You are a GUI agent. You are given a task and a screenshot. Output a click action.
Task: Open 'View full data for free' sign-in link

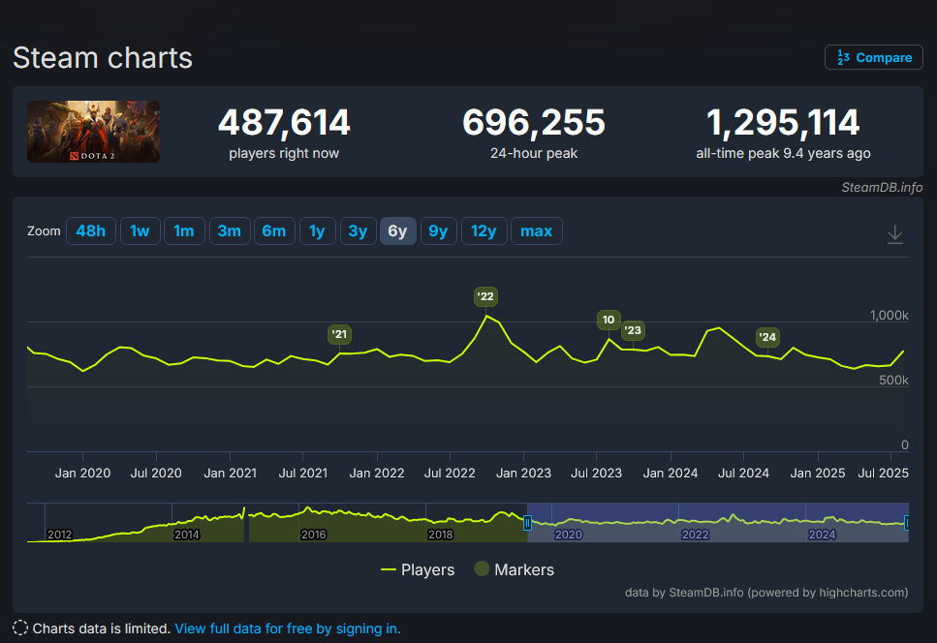pos(288,628)
